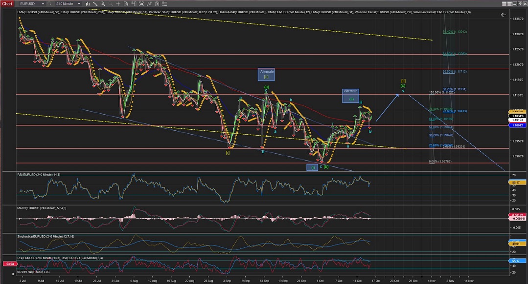Click the 3 Jul date axis label
The height and width of the screenshot is (284, 528).
click(x=23, y=281)
